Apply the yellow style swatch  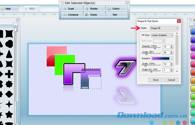click(193, 89)
